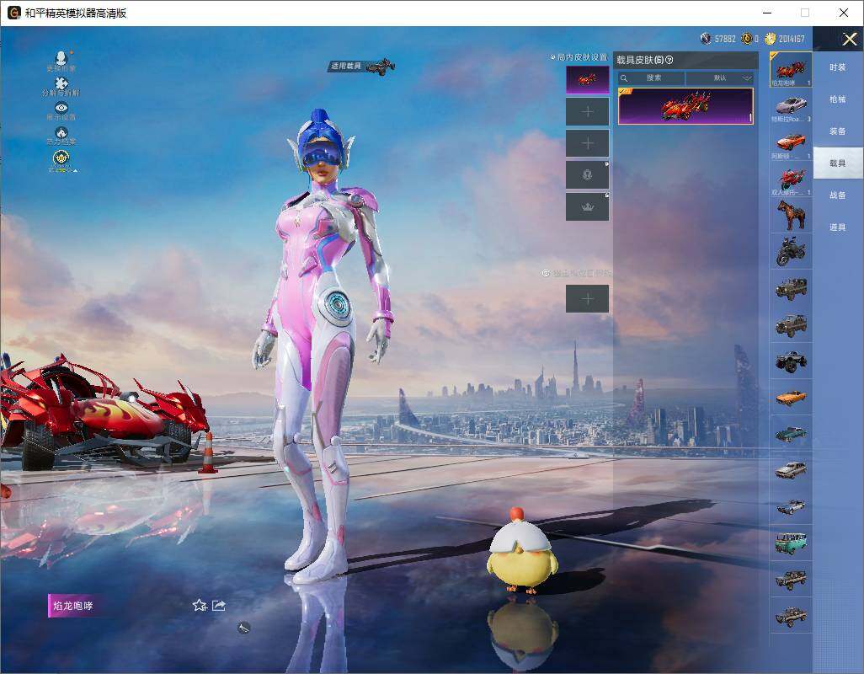The image size is (864, 674).
Task: Select the dark motorcycle vehicle thumbnail
Action: click(791, 251)
